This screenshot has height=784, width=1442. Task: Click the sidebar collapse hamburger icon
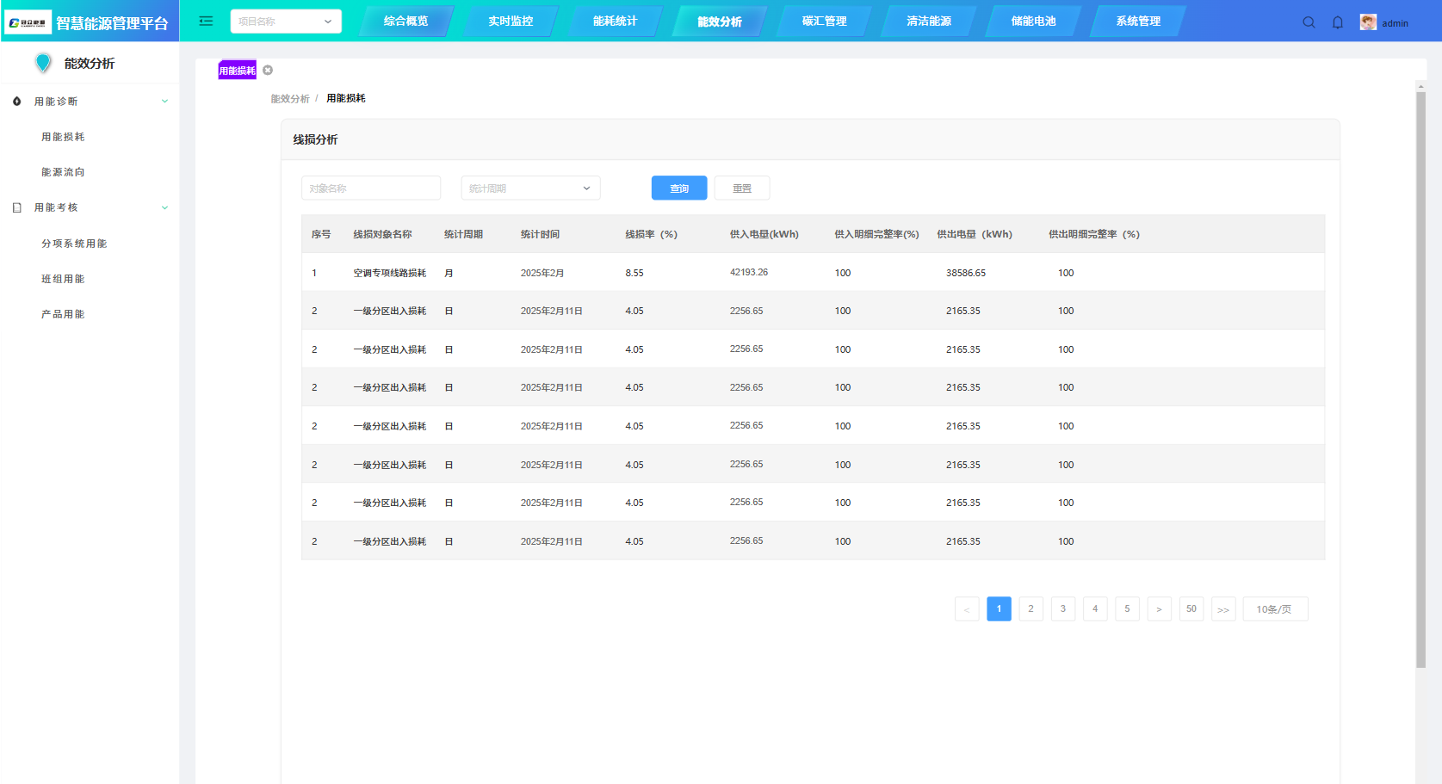[206, 22]
